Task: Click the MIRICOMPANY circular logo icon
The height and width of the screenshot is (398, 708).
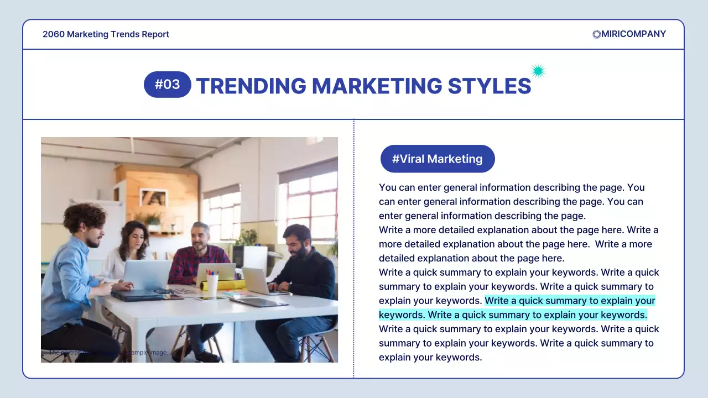Action: [x=596, y=34]
